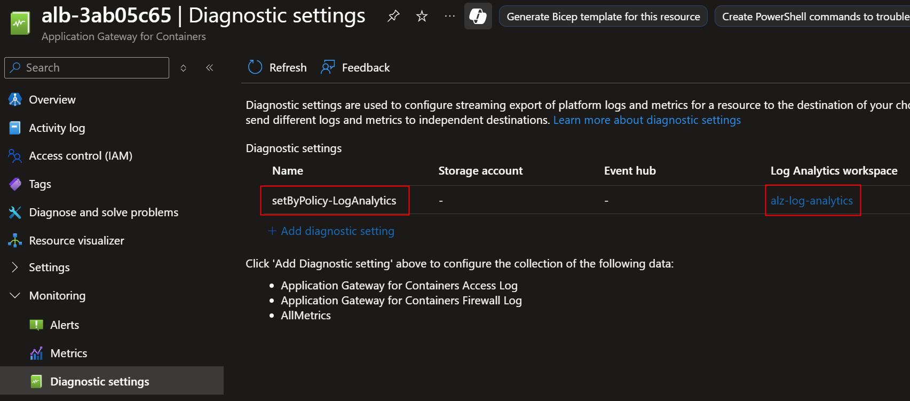Click the Refresh button label

tap(288, 68)
